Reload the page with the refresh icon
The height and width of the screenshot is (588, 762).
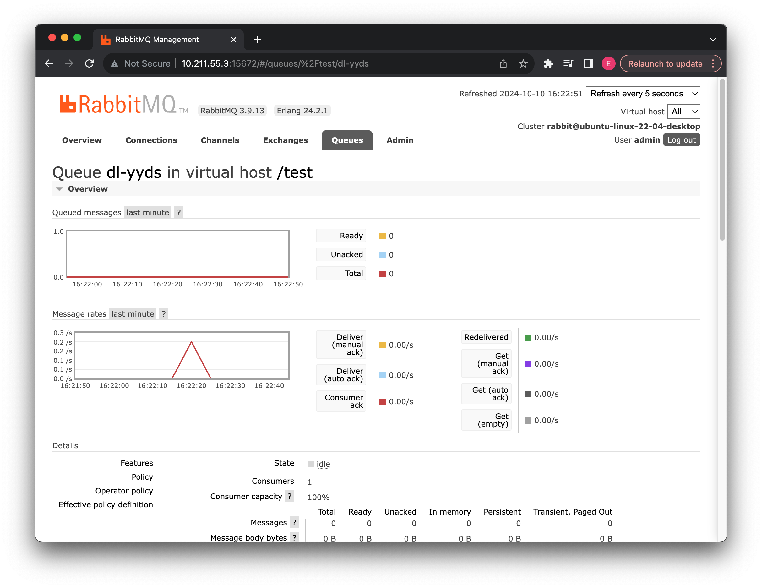pos(89,63)
